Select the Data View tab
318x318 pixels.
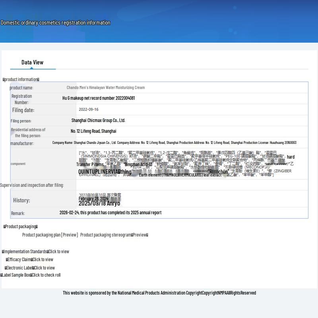point(33,62)
